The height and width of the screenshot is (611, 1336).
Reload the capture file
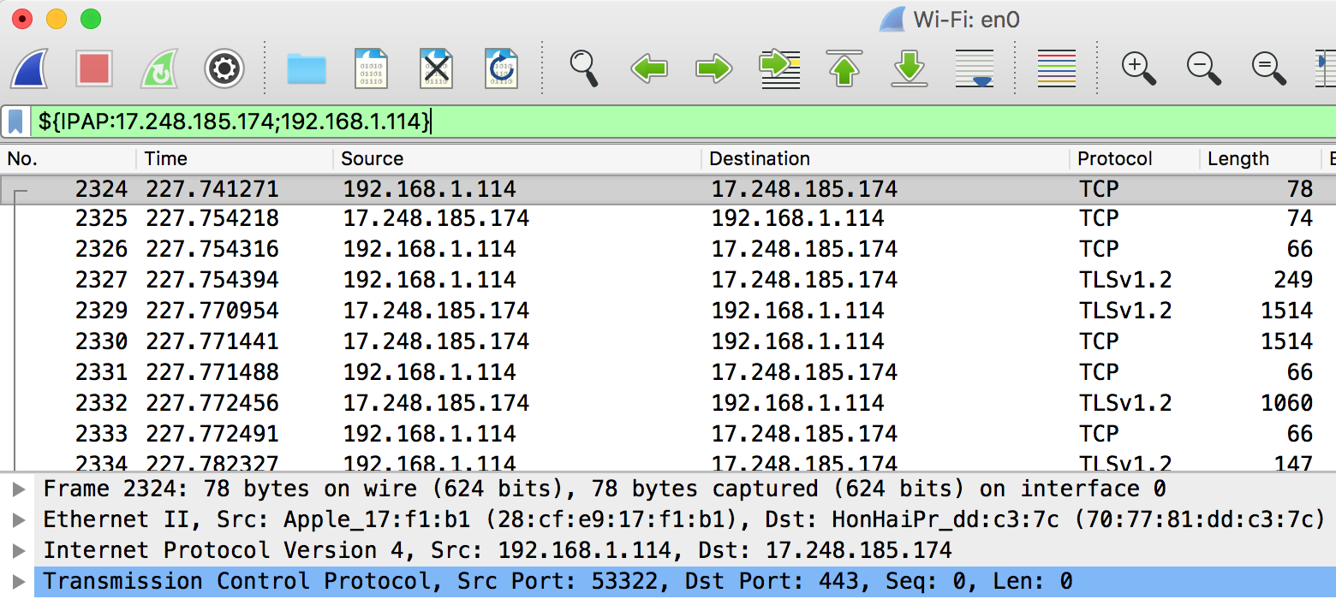tap(502, 68)
